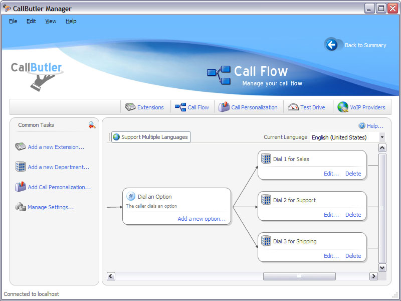Click the horizontal scrollbar thumb
The width and height of the screenshot is (401, 301).
[299, 276]
